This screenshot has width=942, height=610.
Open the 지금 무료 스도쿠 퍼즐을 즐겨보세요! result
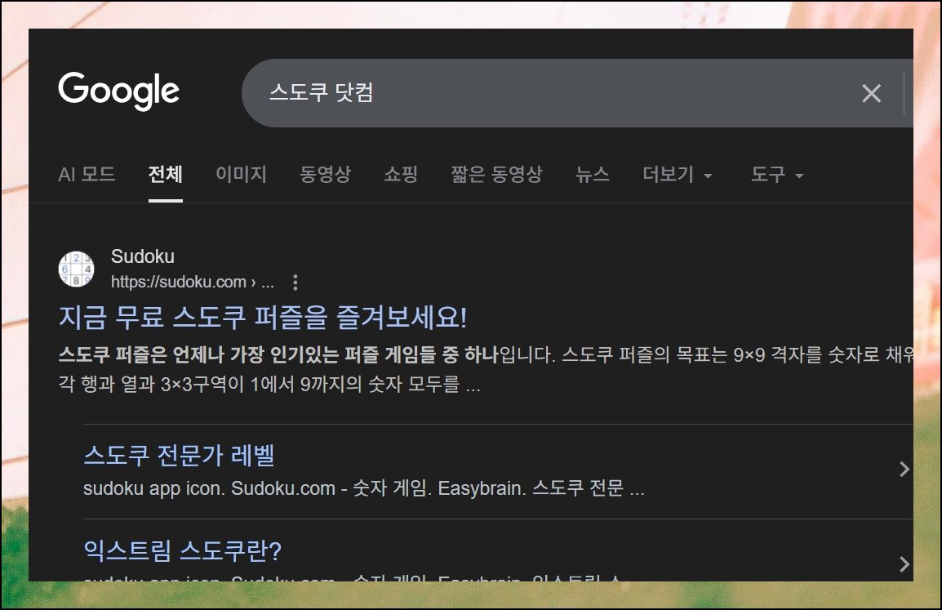263,317
